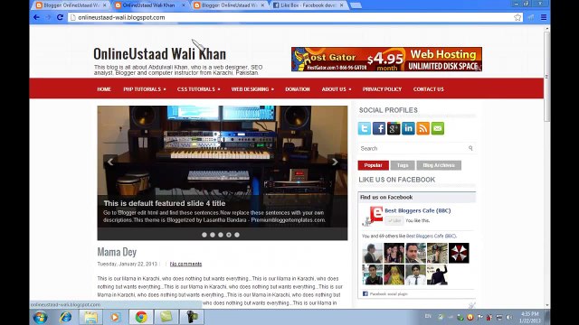This screenshot has width=579, height=325.
Task: Switch to Chrome in the taskbar
Action: tap(141, 317)
